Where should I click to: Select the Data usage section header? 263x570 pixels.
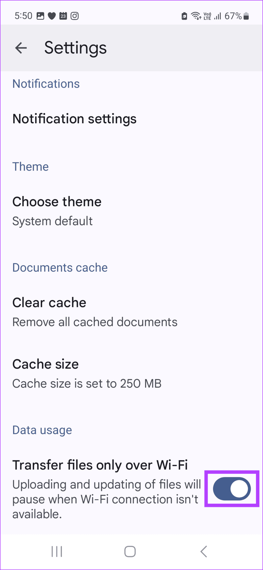(42, 430)
